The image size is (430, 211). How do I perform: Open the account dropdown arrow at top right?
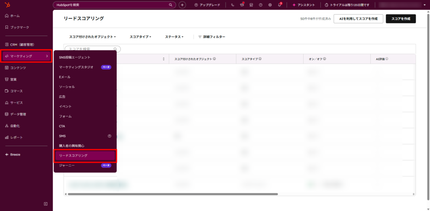tap(425, 5)
